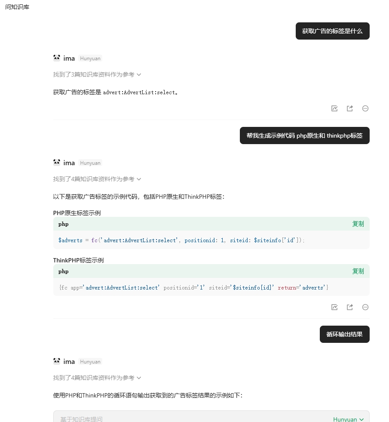
Task: Click the share icon under code answer
Action: click(350, 307)
